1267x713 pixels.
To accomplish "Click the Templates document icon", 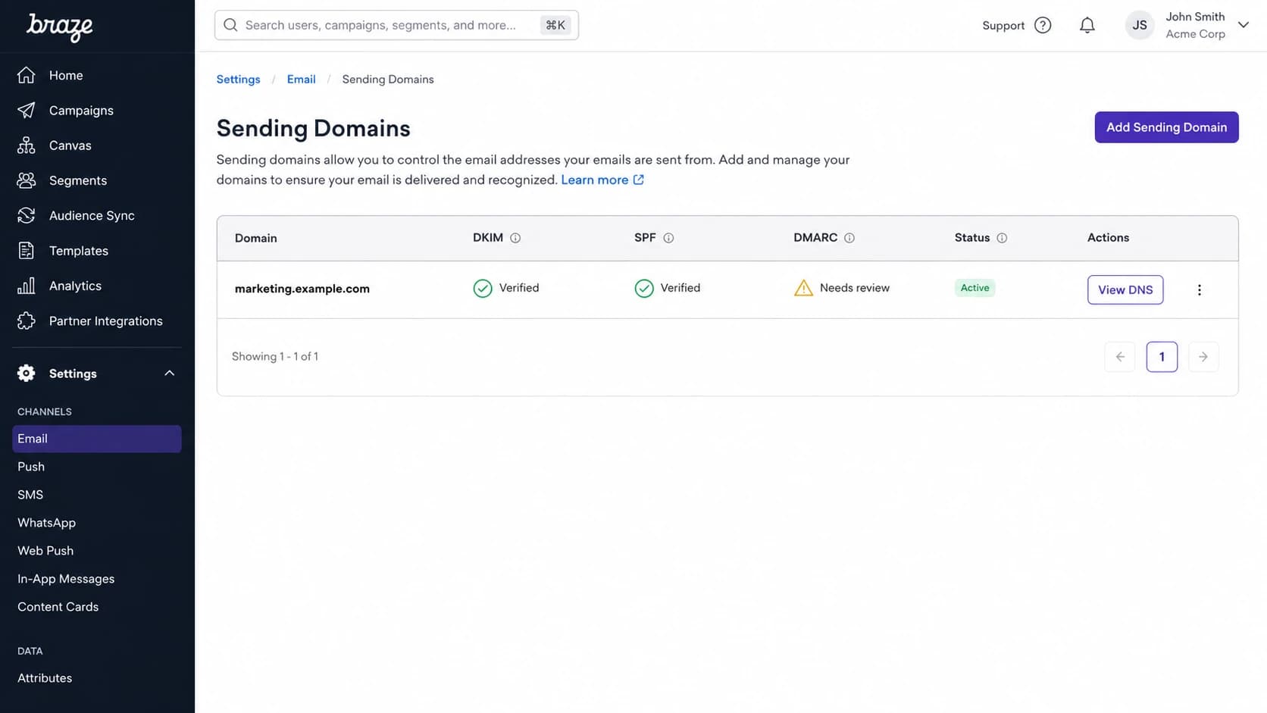I will click(x=27, y=251).
